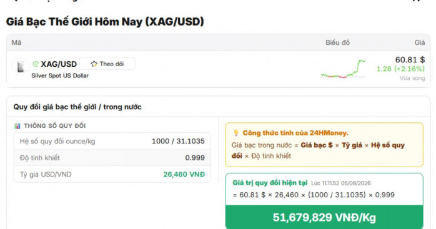Click the star icon in Theo dõi
Viewport: 436px width, 229px height.
[94, 64]
